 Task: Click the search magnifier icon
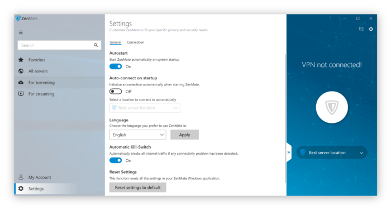(x=96, y=45)
